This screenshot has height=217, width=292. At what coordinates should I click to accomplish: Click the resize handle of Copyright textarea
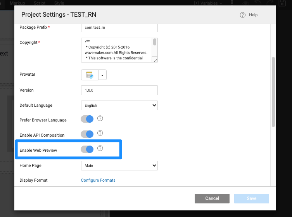coord(155,60)
